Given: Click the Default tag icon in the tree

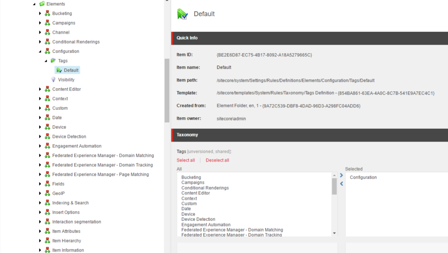Looking at the screenshot, I should click(x=59, y=70).
